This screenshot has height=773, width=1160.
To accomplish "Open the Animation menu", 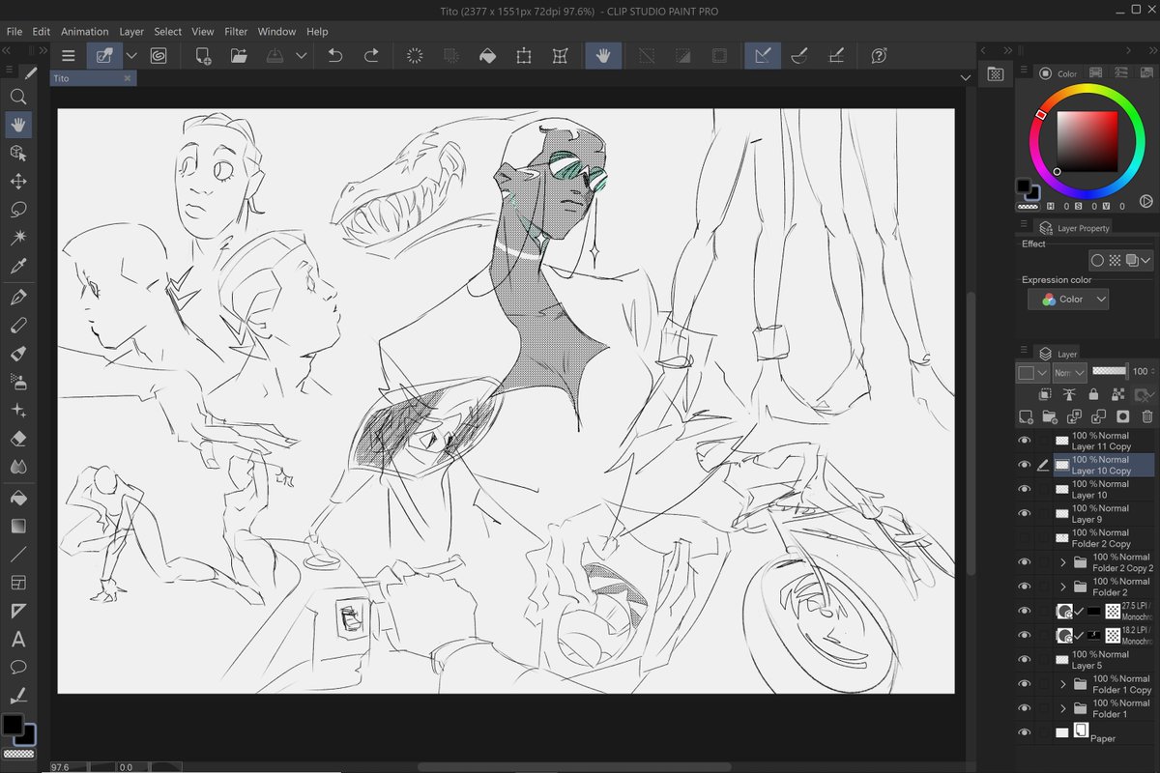I will (85, 32).
